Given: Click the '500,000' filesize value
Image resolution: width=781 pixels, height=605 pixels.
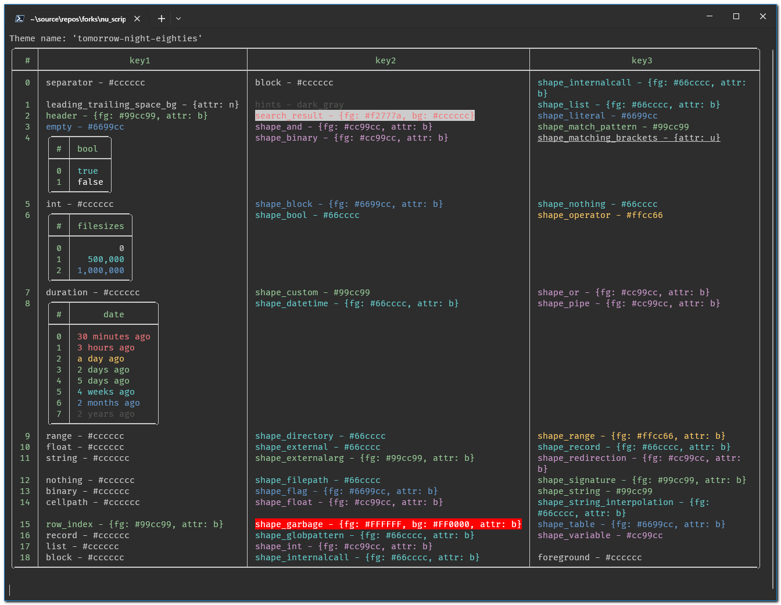Looking at the screenshot, I should tap(106, 259).
